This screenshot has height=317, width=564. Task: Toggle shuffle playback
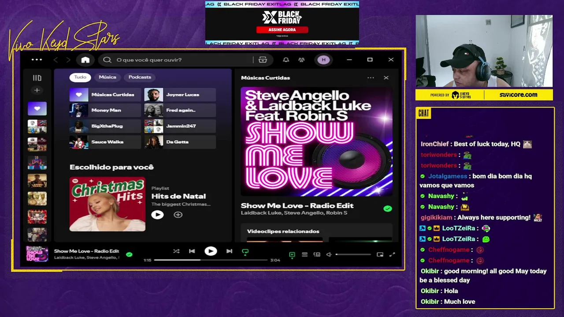point(176,251)
